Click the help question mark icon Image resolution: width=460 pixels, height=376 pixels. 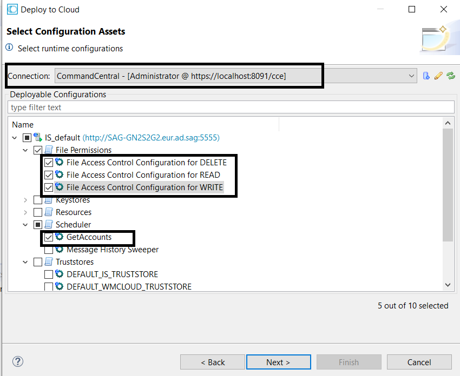pyautogui.click(x=18, y=361)
